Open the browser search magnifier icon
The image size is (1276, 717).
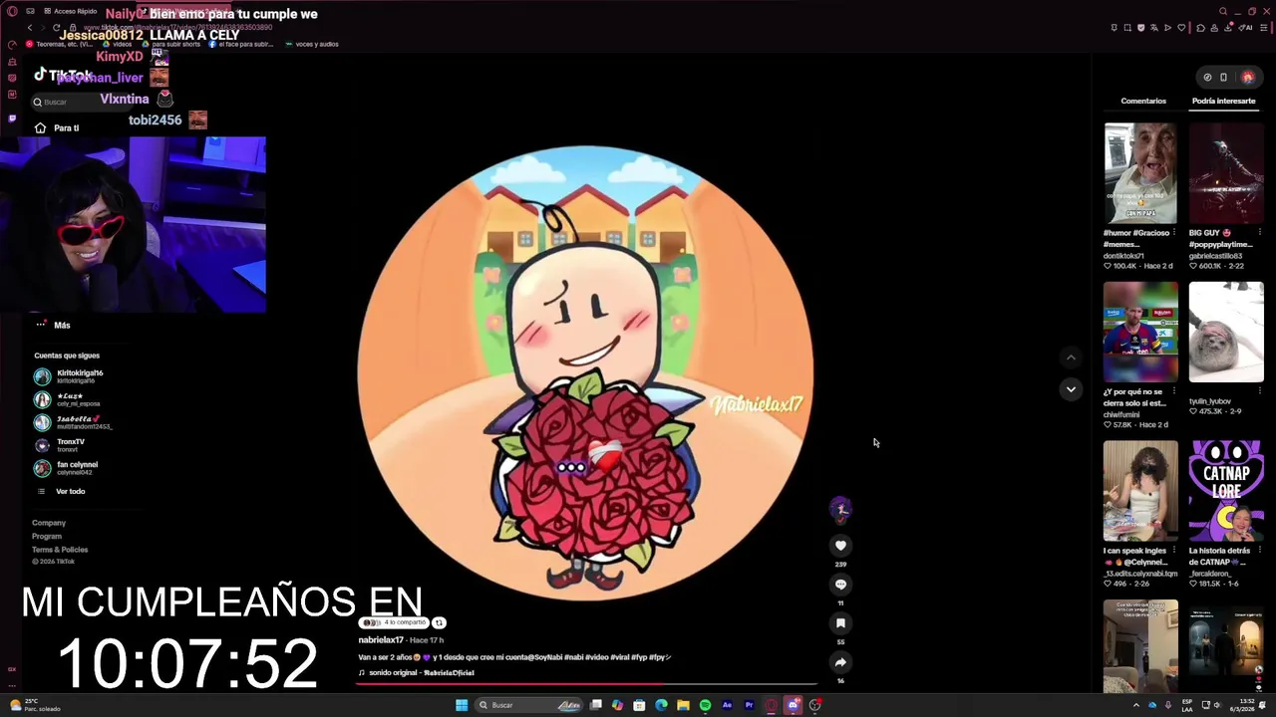tap(1223, 11)
